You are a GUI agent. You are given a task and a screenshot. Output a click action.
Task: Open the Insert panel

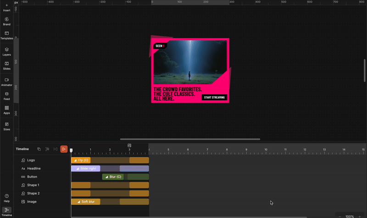(x=6, y=7)
